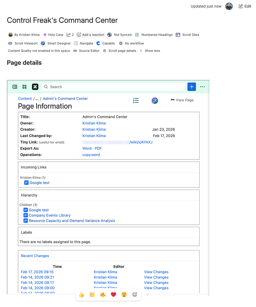Open Feb 14, 2026 09:17 version
This screenshot has width=256, height=307.
37,282
